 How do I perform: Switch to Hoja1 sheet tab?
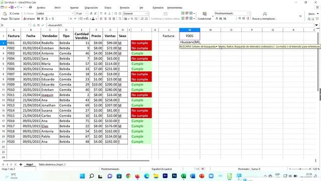[x=30, y=164]
